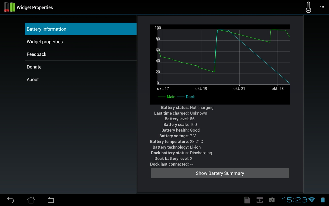The height and width of the screenshot is (206, 329).
Task: Tap the Battery voltage: 7 V row
Action: pyautogui.click(x=178, y=136)
